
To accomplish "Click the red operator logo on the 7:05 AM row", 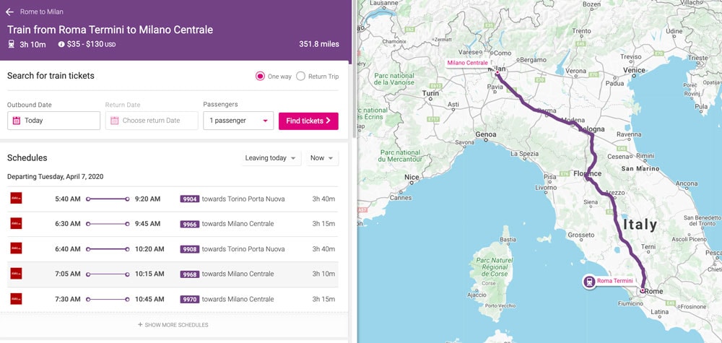I will point(16,274).
